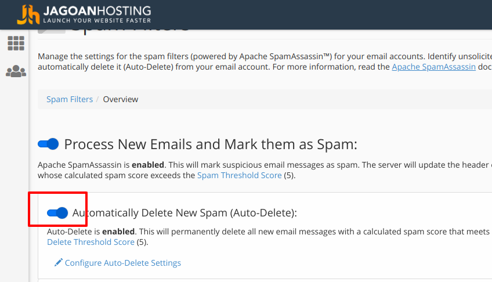Viewport: 492px width, 282px height.
Task: Click pencil icon beside Configure Auto-Delete Settings
Action: pos(58,263)
